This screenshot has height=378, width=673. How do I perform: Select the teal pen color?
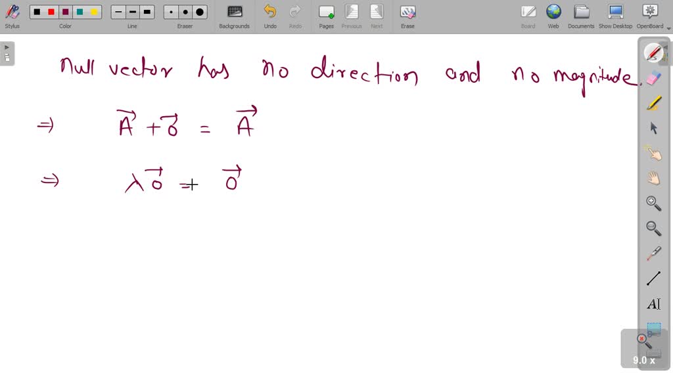80,12
